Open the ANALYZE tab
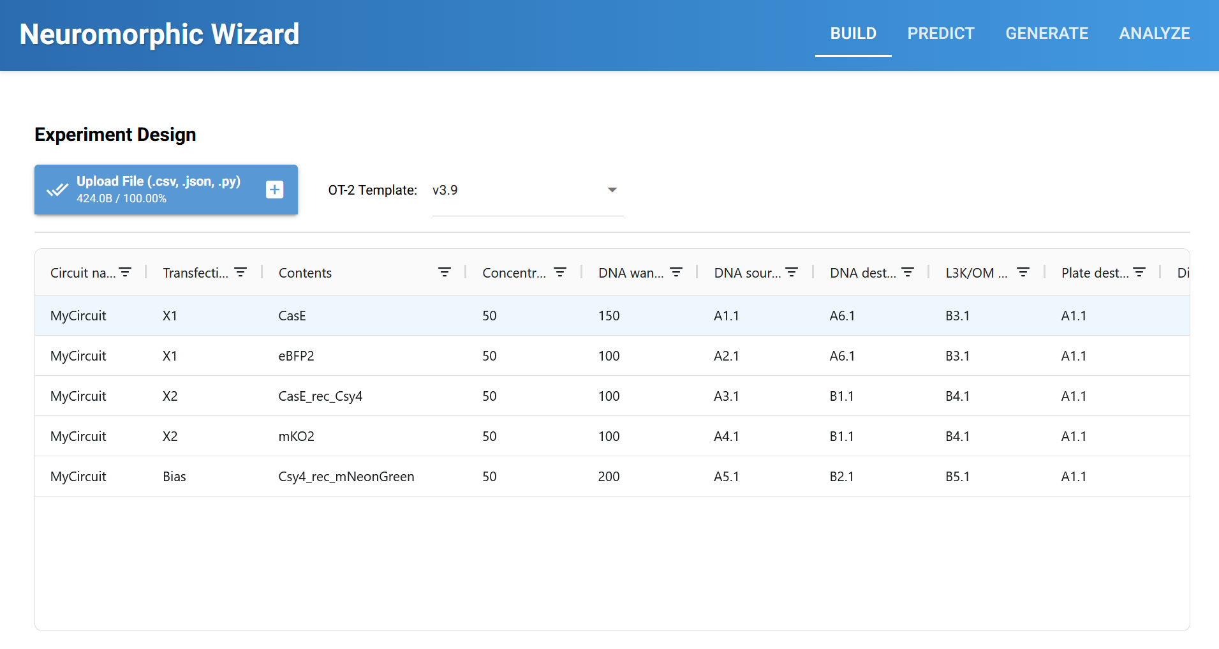 tap(1154, 33)
